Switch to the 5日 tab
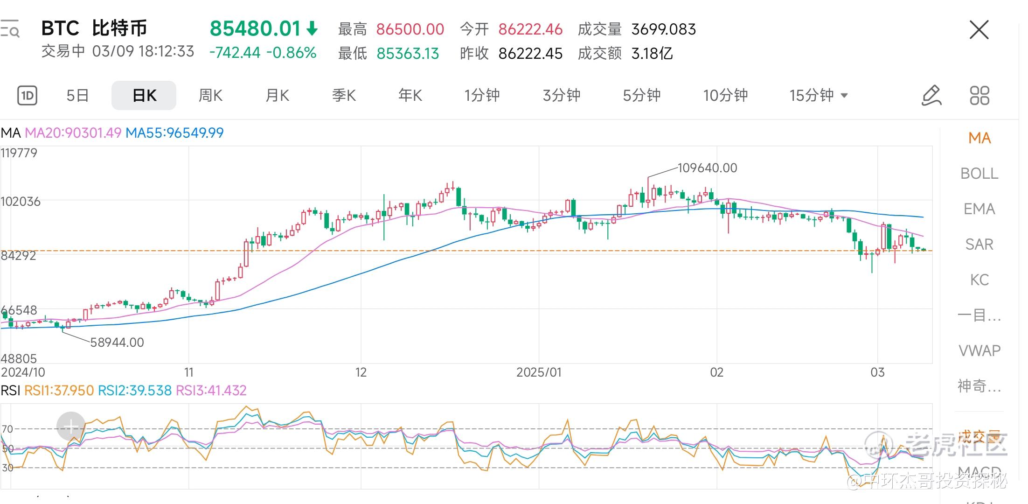 [77, 96]
